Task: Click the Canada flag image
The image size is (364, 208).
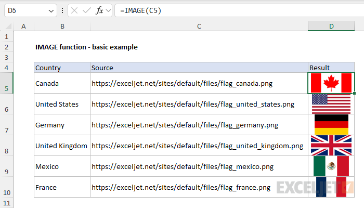Action: [331, 83]
